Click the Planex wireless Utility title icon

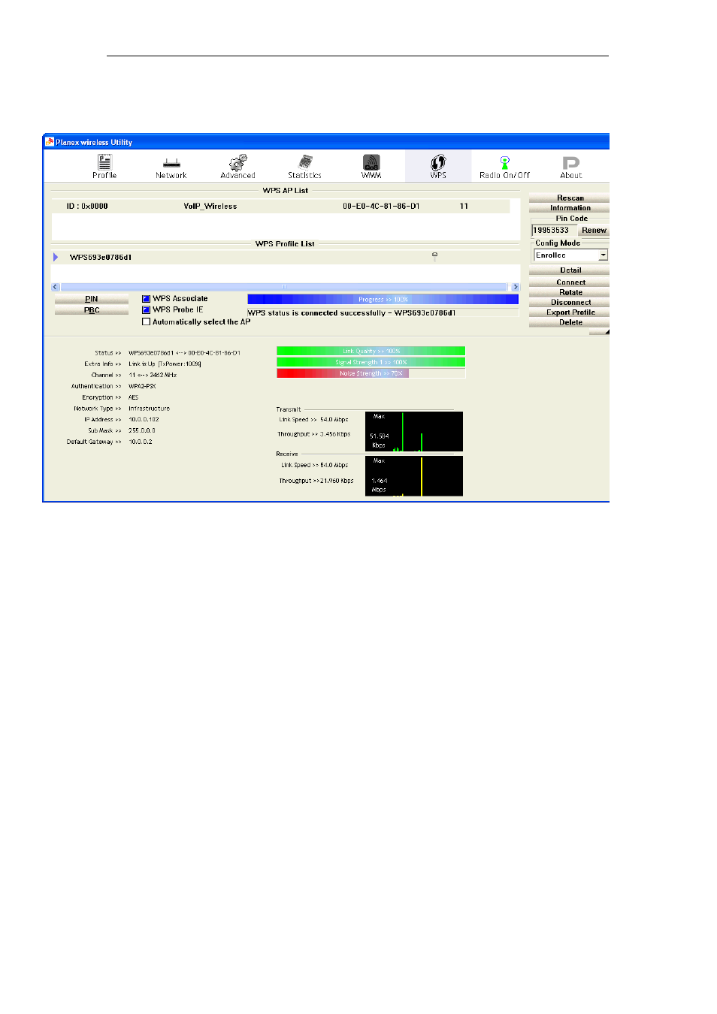(50, 142)
